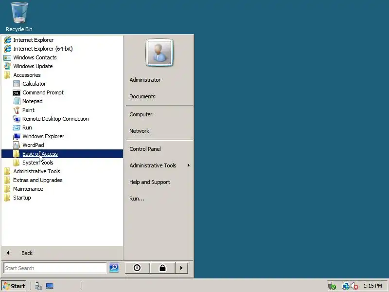Lock the computer with the padlock button
Viewport: 389px width, 292px height.
162,268
